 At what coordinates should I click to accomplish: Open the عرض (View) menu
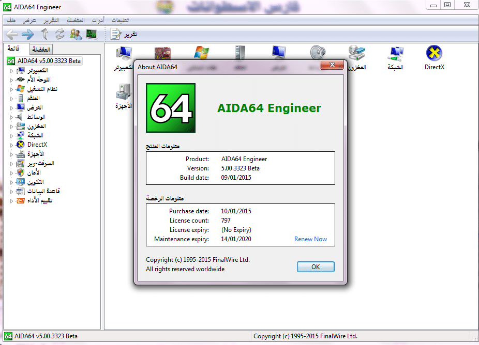29,20
